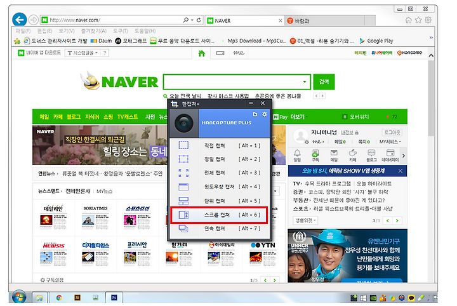Select the 정밀 캡처 precise selection icon

point(183,159)
